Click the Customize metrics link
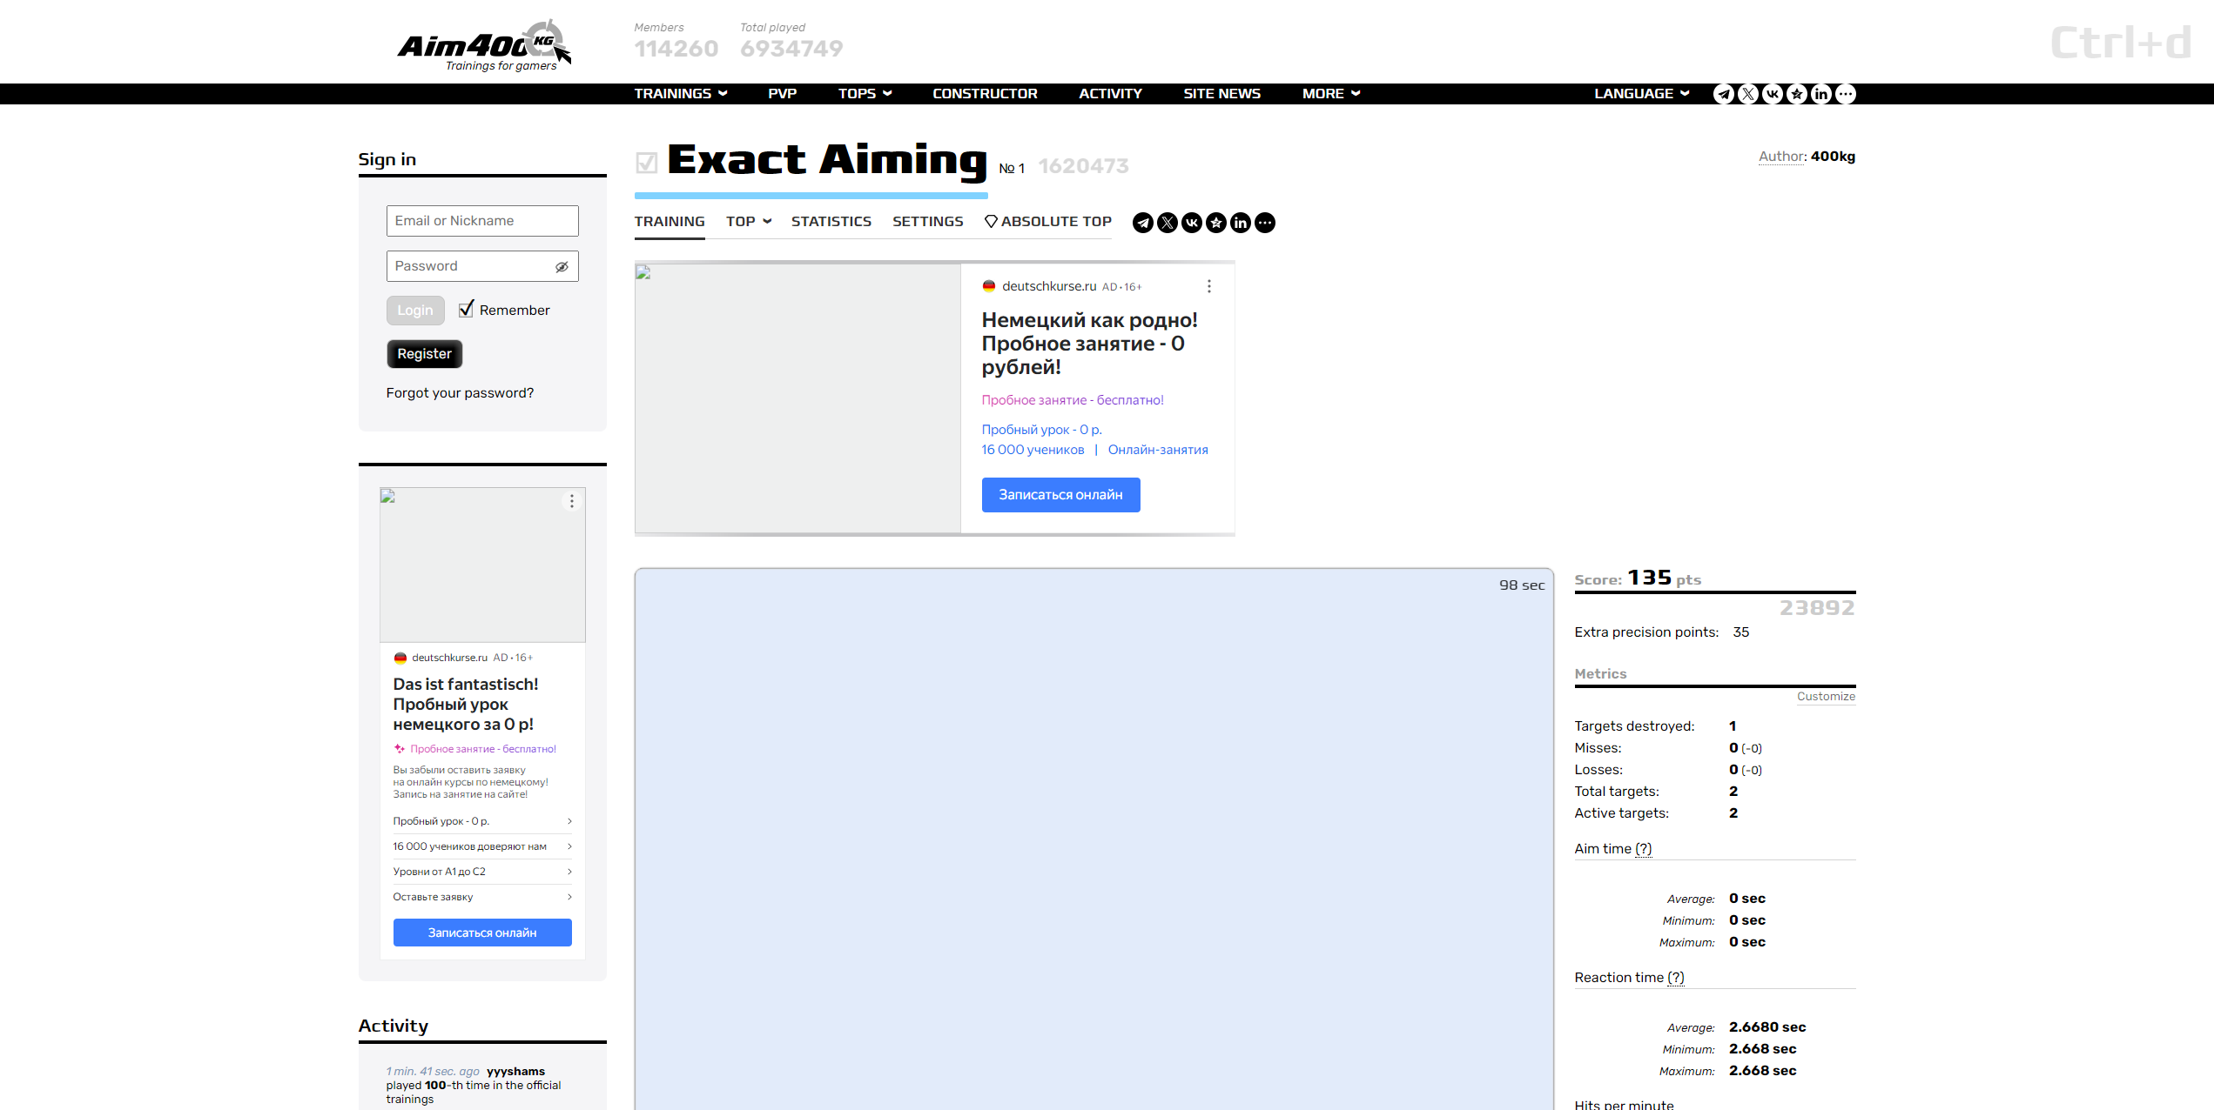Viewport: 2214px width, 1110px height. click(1825, 697)
